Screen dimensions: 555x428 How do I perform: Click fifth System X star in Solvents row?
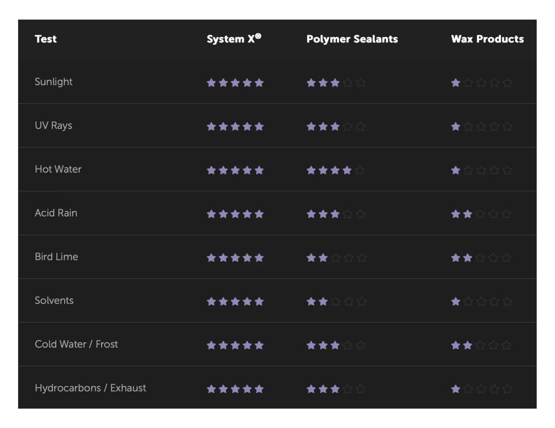click(259, 301)
